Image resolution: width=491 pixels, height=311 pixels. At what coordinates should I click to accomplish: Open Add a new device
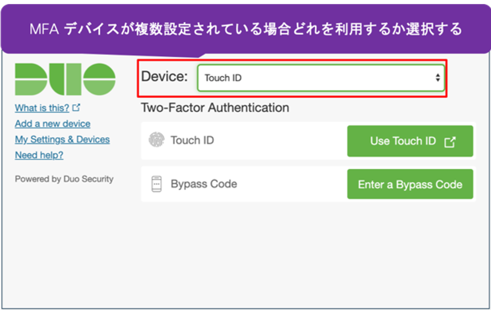tap(52, 123)
